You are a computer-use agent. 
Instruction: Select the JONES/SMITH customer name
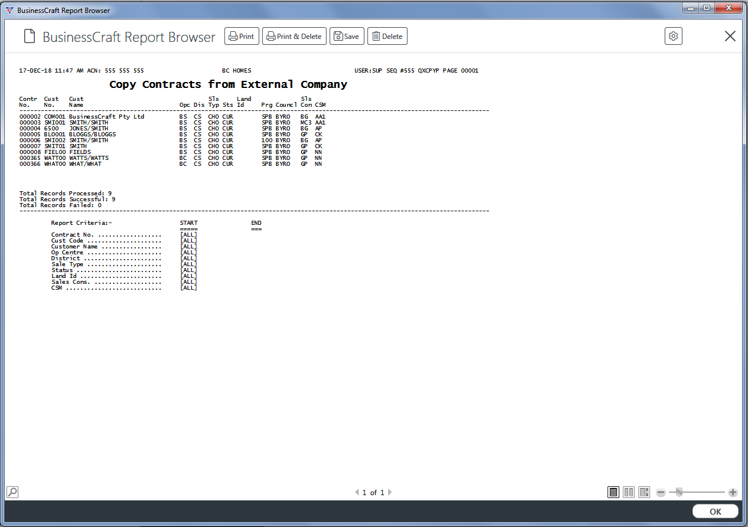point(89,129)
